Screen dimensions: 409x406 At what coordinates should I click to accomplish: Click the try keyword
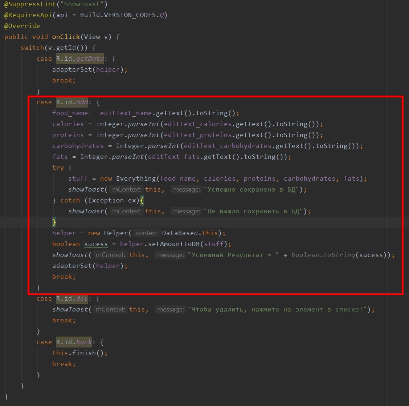(58, 168)
